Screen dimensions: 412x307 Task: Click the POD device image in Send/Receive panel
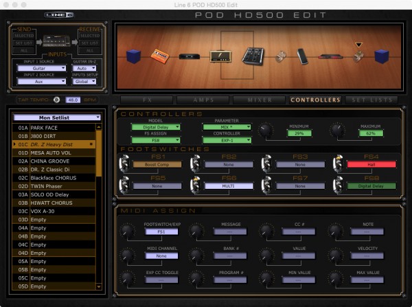pyautogui.click(x=57, y=41)
